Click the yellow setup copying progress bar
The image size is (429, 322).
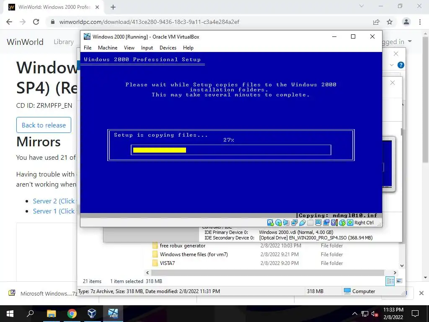(x=160, y=150)
